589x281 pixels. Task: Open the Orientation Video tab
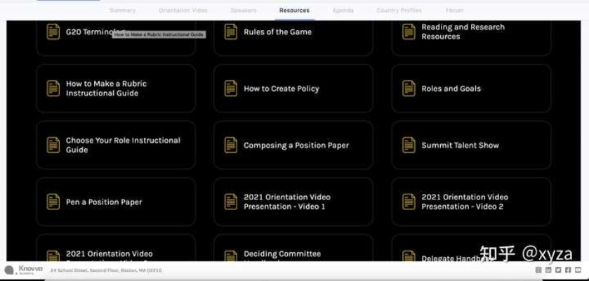coord(183,11)
